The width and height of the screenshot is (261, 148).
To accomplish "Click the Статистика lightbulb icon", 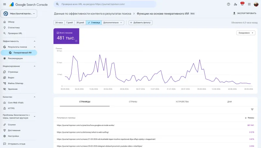I will [5, 28].
